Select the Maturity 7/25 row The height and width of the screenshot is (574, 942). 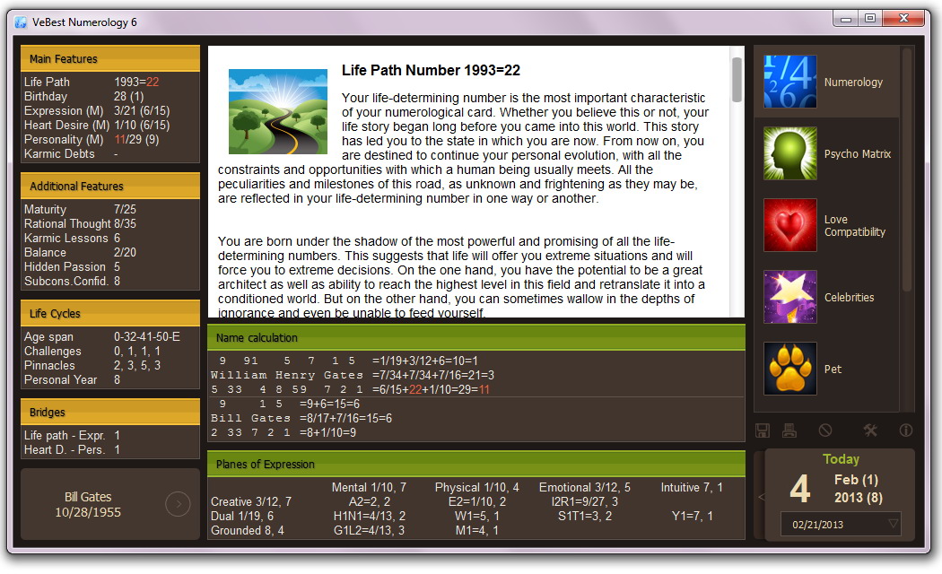pos(110,209)
